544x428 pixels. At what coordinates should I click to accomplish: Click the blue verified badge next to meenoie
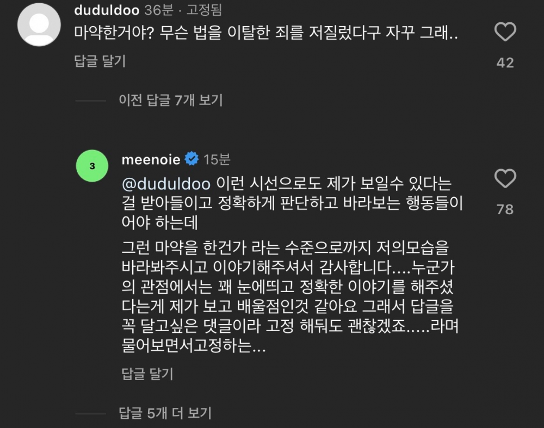(191, 159)
